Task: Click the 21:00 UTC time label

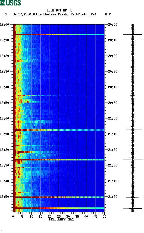Action: [113, 118]
